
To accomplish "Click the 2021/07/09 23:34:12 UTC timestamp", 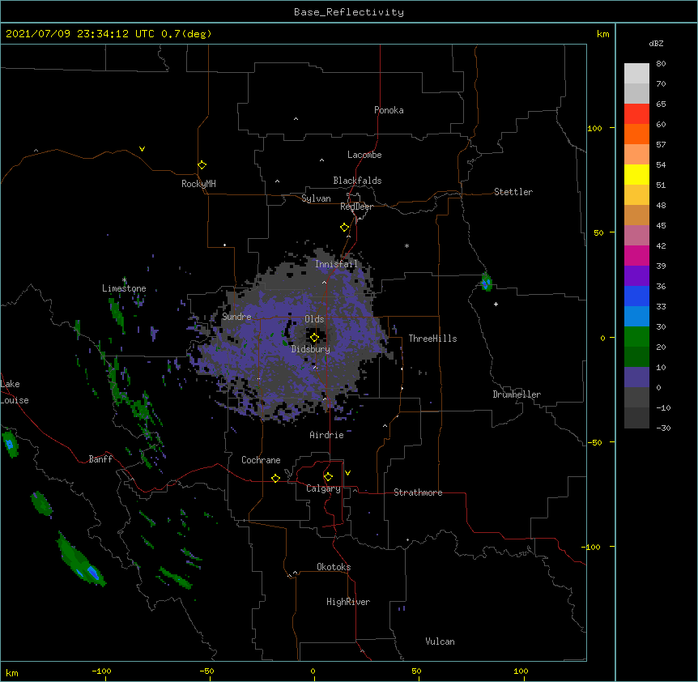I will (x=79, y=34).
